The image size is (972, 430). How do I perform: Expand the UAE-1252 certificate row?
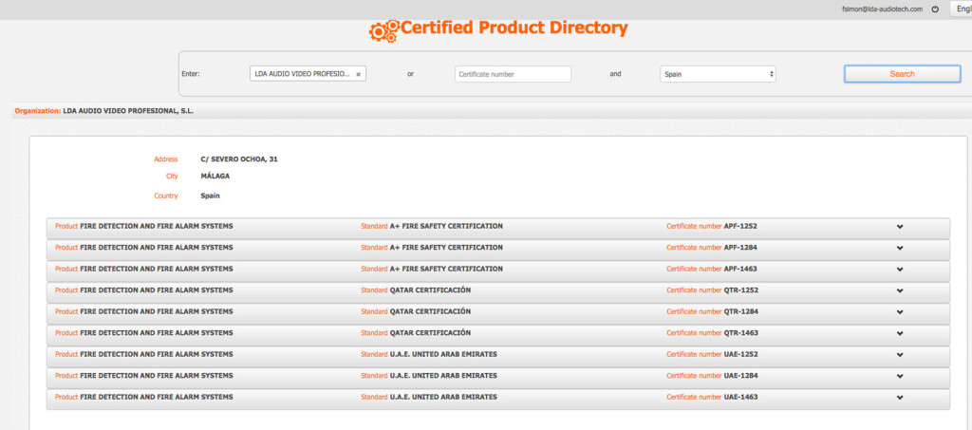[x=900, y=355]
